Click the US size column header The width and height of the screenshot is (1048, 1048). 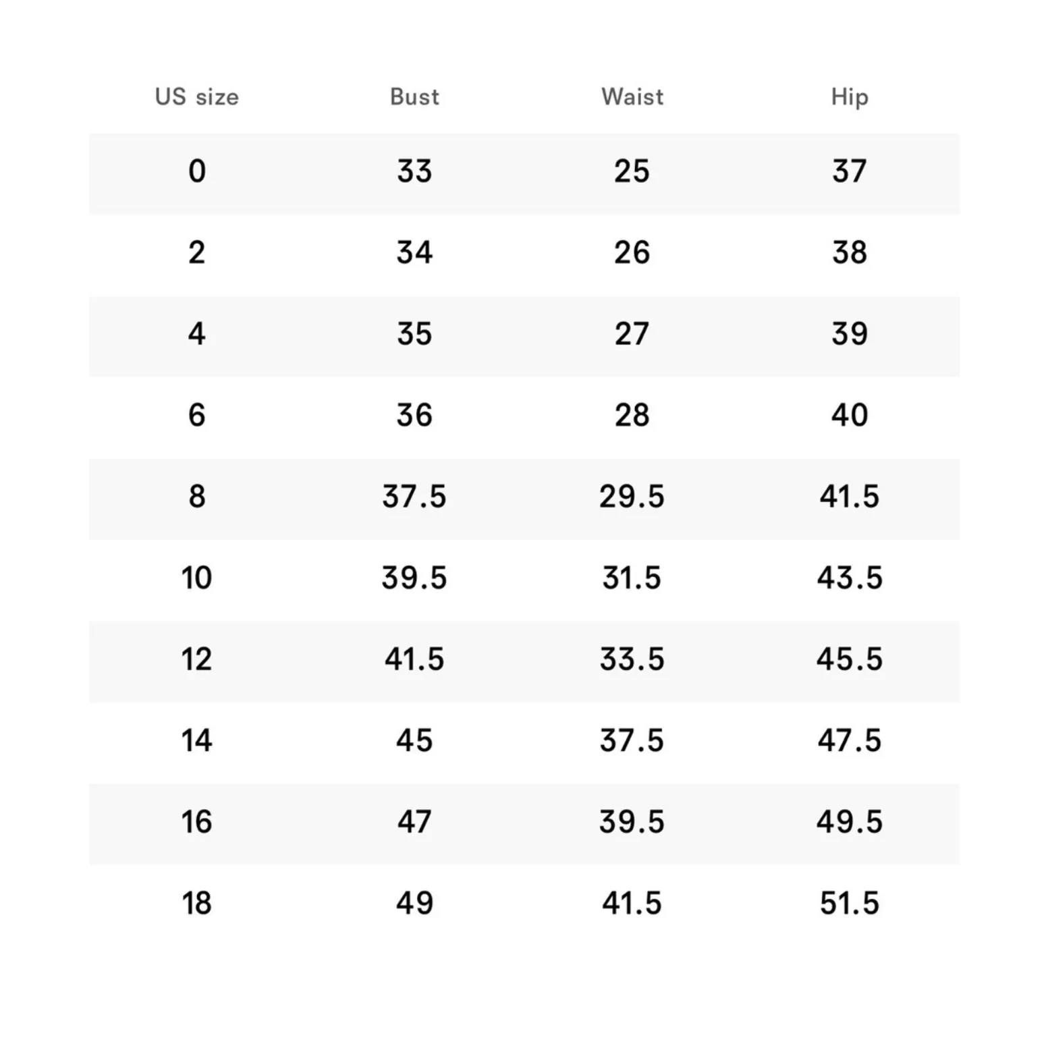coord(196,97)
